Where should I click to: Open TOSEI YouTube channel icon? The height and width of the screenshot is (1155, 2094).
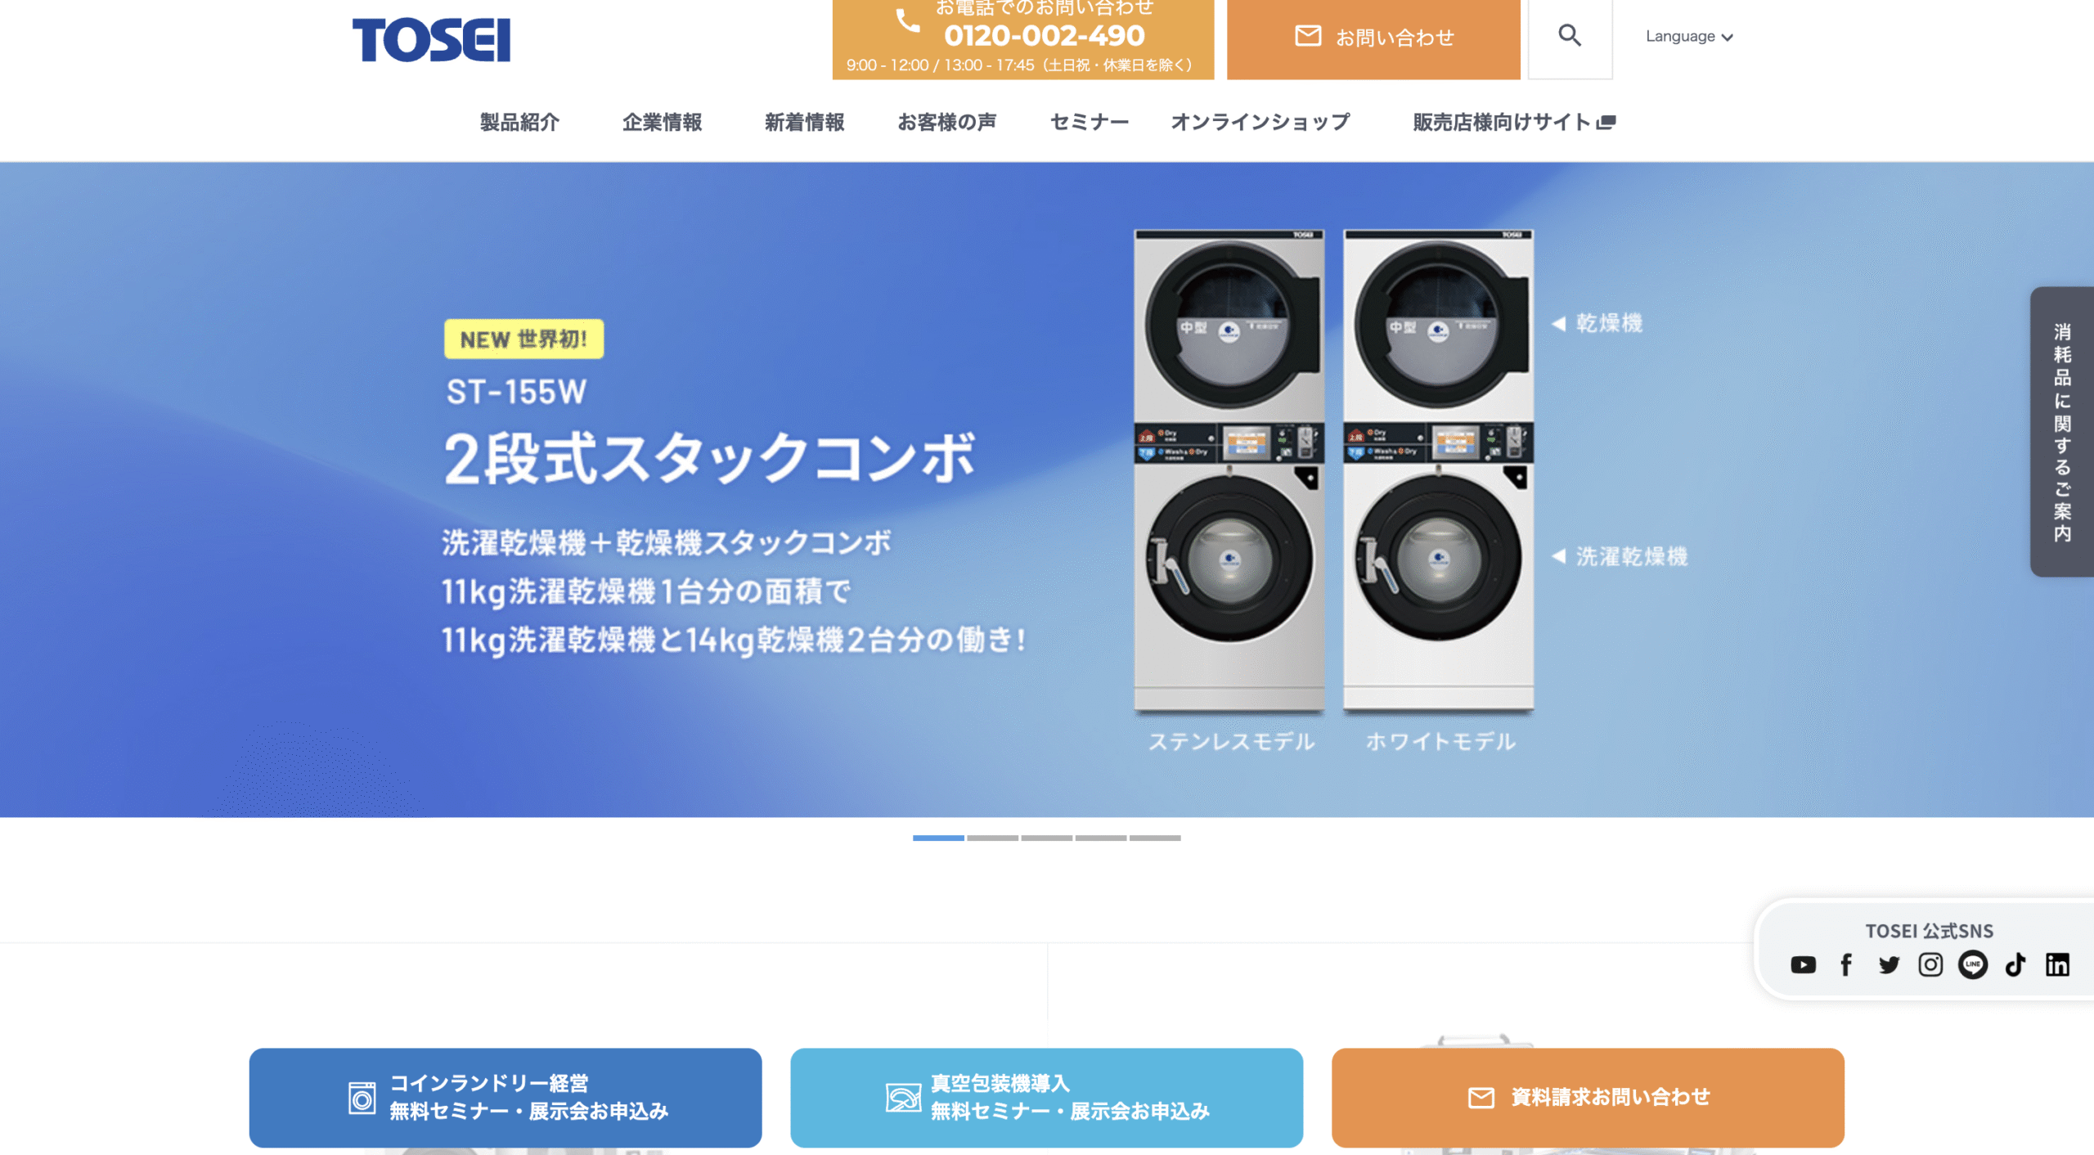(x=1803, y=965)
